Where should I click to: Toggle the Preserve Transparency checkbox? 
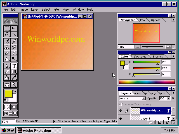coord(120,104)
